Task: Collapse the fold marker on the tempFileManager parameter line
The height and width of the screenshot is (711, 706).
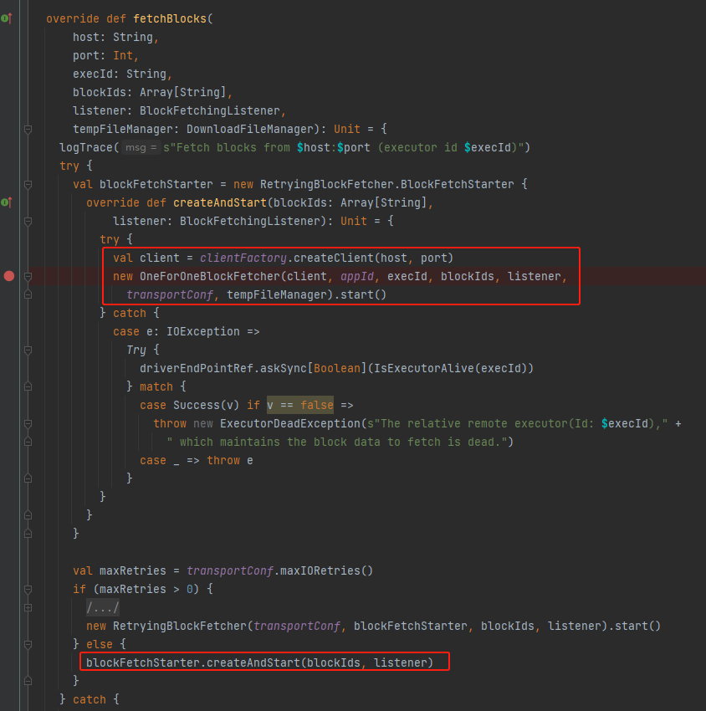Action: click(28, 130)
